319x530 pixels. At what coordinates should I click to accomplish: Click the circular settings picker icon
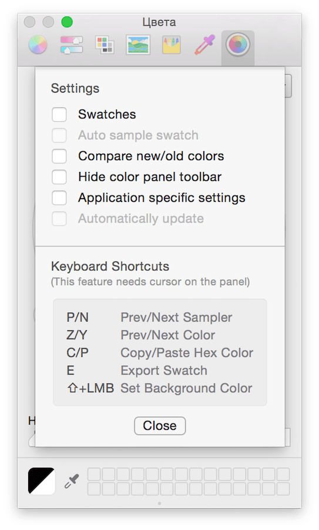[x=238, y=45]
